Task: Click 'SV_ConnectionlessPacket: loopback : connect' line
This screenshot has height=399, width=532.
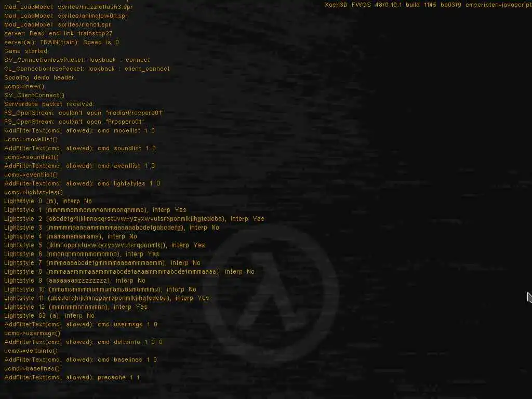Action: (77, 60)
